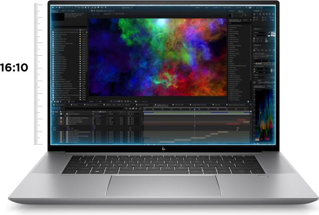The height and width of the screenshot is (215, 319).
Task: Click the Lumetri scope waveform display
Action: pyautogui.click(x=264, y=115)
